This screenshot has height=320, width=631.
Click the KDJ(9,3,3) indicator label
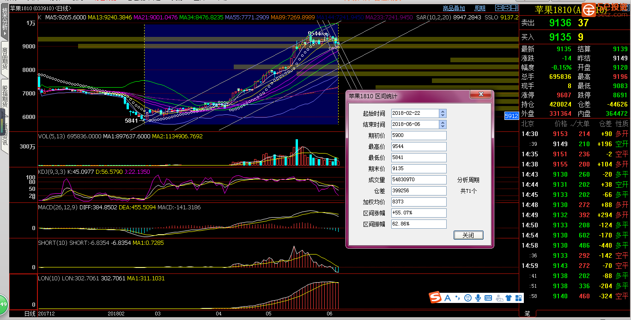click(x=52, y=172)
